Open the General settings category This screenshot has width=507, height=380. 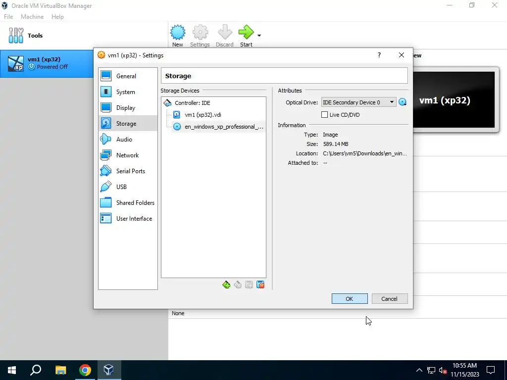pyautogui.click(x=128, y=76)
